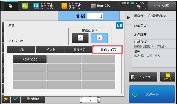This screenshot has height=104, width=177.
Task: Select the 登録サイズ registered size tab
Action: (x=108, y=50)
